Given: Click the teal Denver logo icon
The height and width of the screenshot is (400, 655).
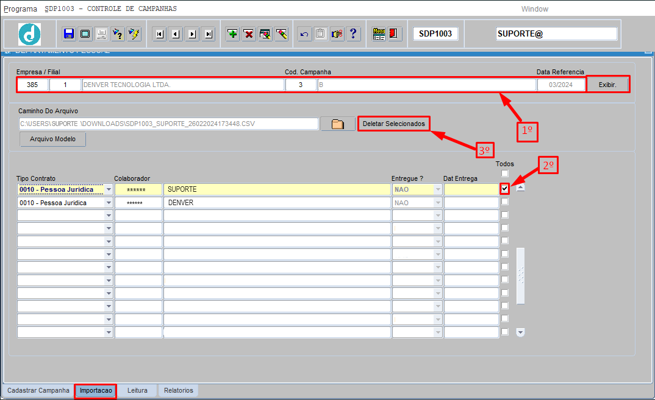Looking at the screenshot, I should [x=30, y=33].
